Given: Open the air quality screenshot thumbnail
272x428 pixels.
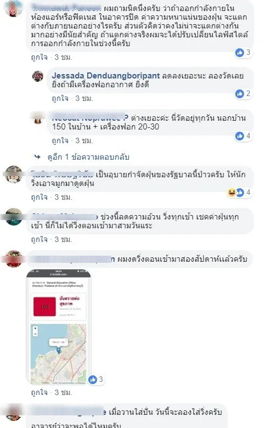Looking at the screenshot, I should (59, 327).
